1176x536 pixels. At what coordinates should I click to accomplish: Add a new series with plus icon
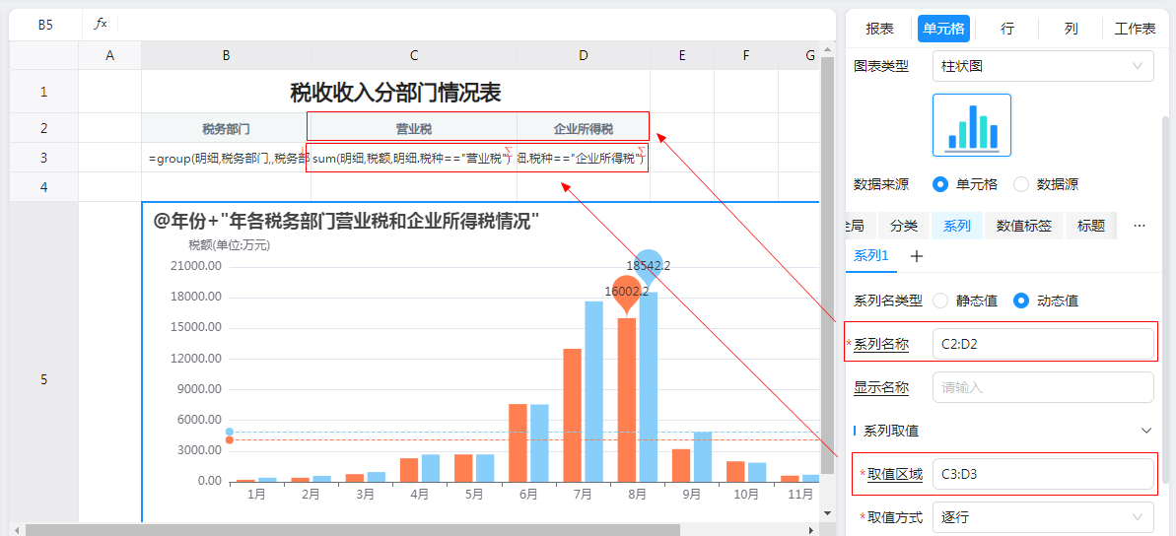tap(916, 256)
